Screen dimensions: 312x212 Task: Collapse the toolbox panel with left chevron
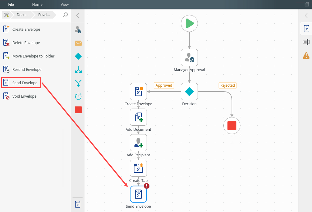78,16
